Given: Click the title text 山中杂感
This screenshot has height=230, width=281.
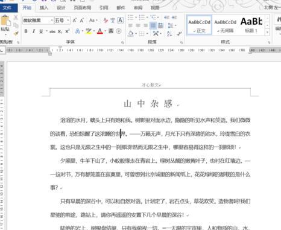Looking at the screenshot, I should (x=148, y=104).
